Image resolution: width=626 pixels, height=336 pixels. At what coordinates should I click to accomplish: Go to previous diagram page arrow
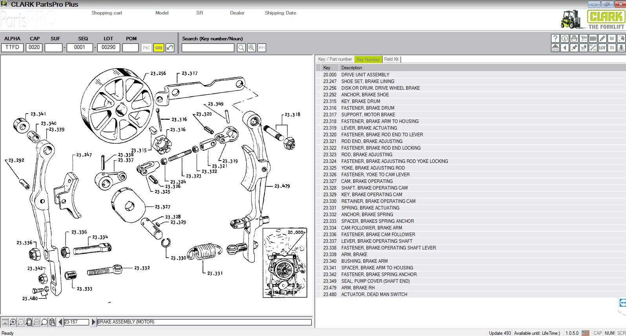click(60, 322)
